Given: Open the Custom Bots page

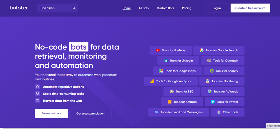Looking at the screenshot, I should tap(165, 8).
